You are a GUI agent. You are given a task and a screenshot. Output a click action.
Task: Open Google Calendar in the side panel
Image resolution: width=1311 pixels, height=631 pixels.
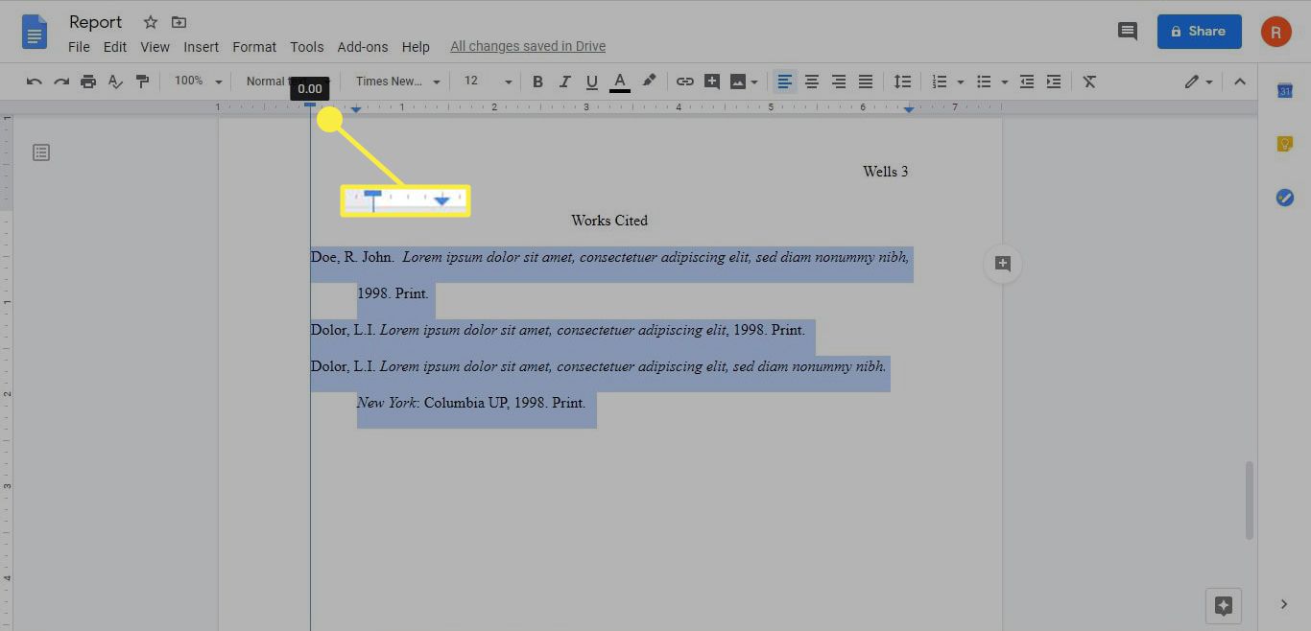(x=1284, y=91)
